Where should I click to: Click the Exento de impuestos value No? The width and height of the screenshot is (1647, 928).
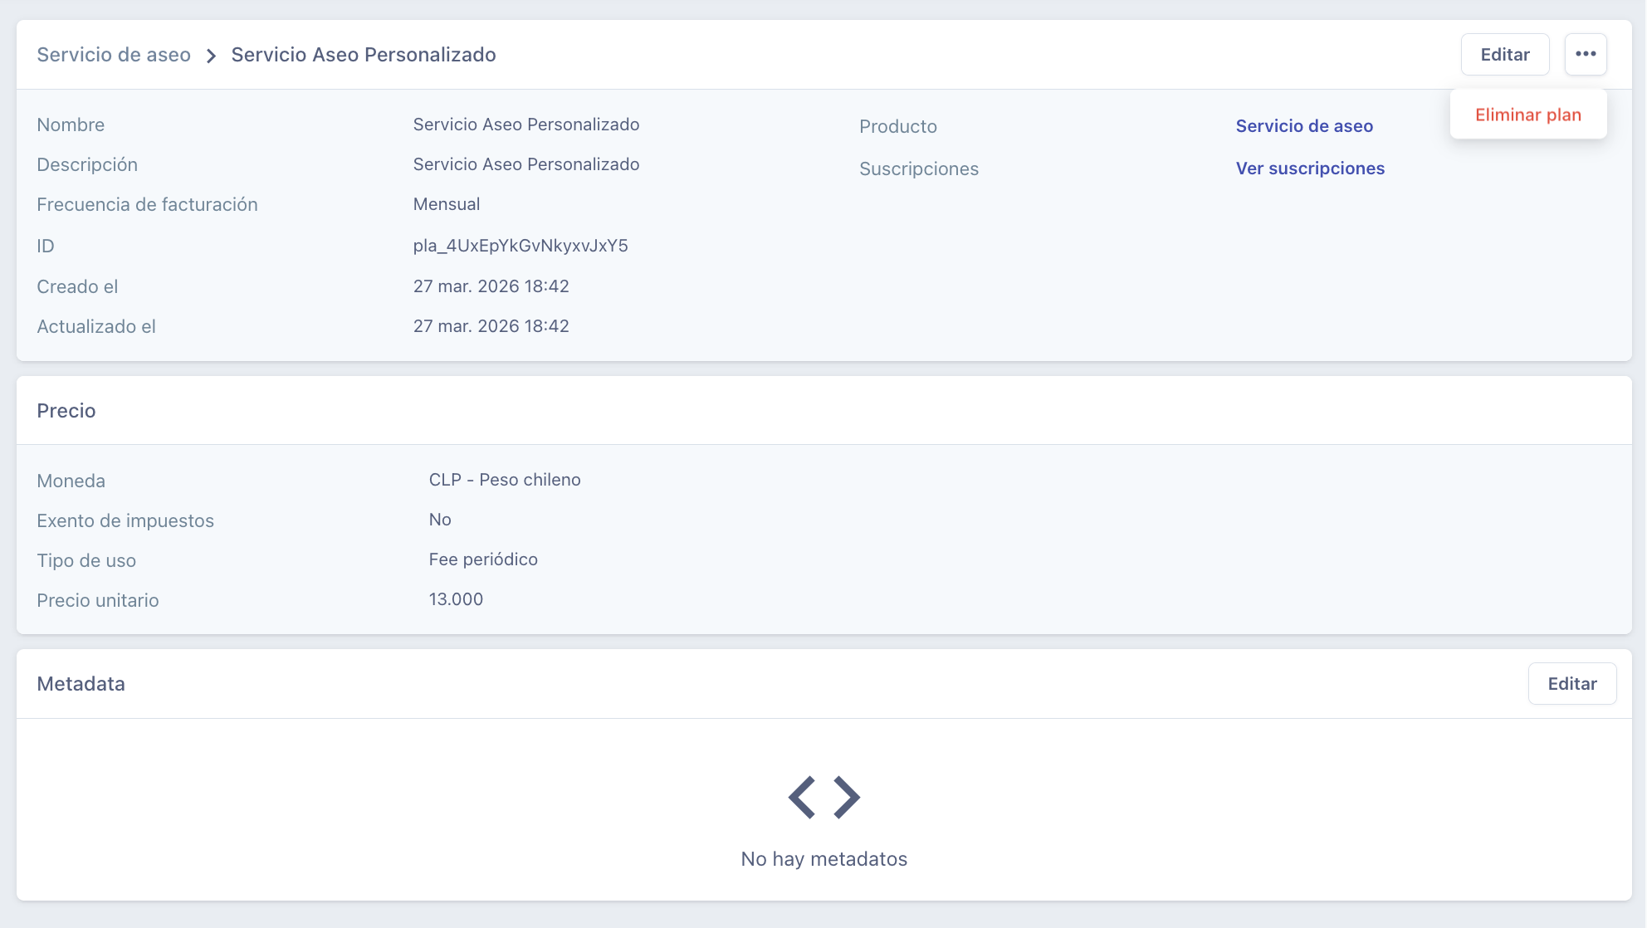click(x=440, y=520)
